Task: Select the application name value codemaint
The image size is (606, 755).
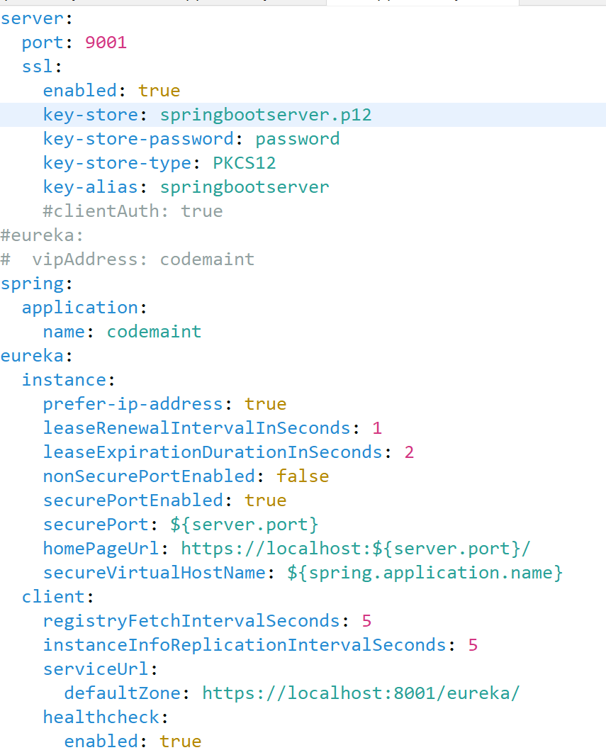Action: (154, 331)
